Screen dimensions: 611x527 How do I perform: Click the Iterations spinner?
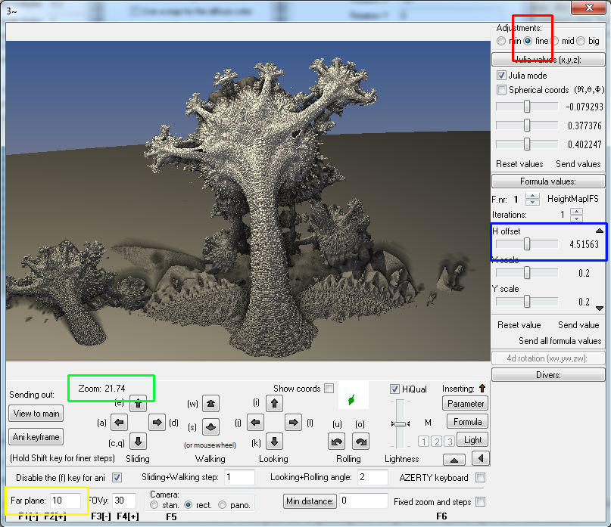[576, 215]
